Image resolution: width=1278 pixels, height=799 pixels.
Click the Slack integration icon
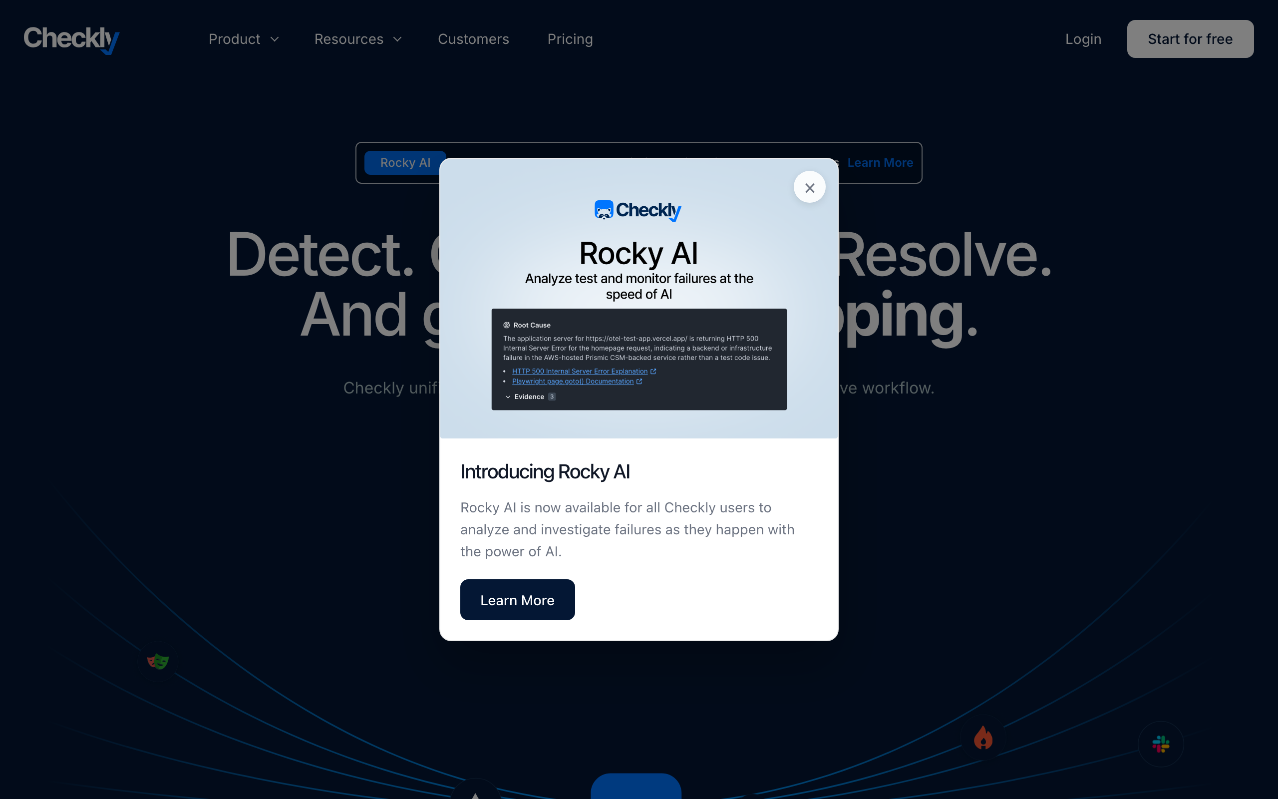[1160, 744]
